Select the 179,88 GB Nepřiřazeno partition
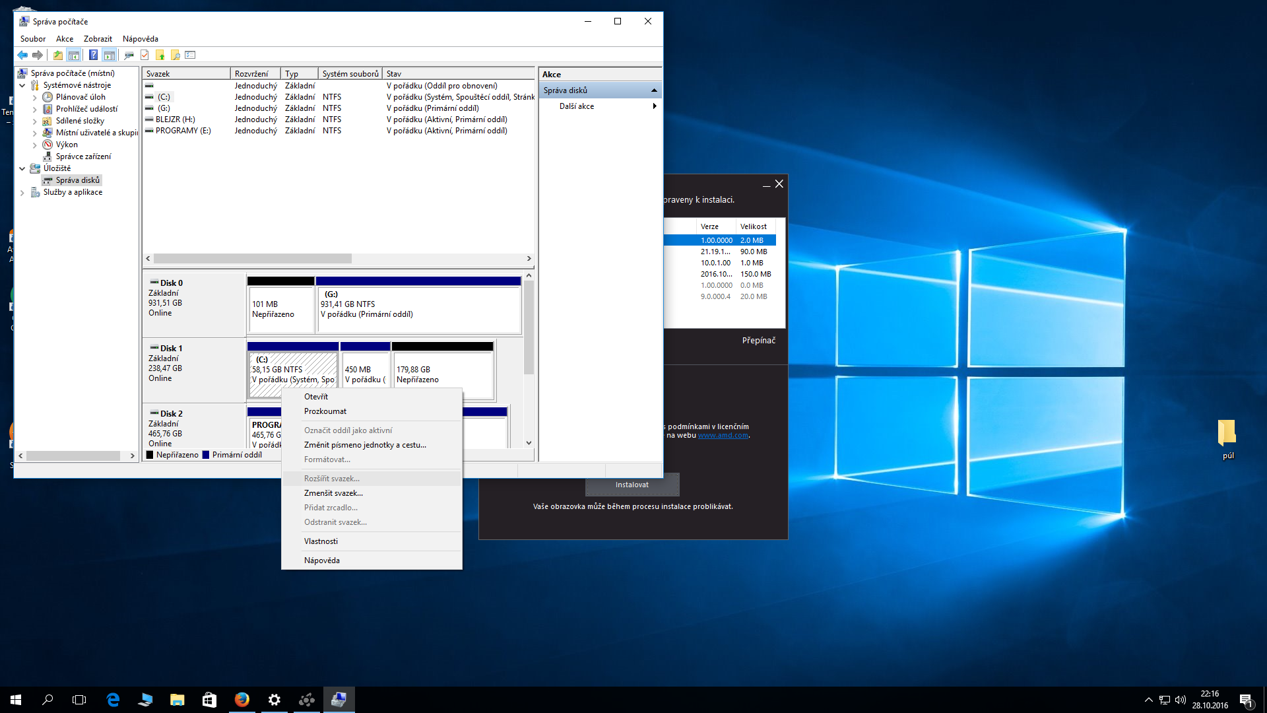 coord(442,375)
